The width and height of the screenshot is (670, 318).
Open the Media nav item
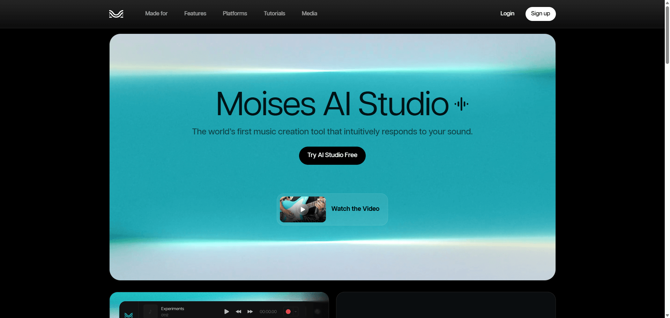click(310, 14)
